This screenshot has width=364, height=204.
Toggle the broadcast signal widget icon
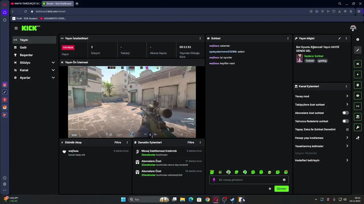(358, 106)
